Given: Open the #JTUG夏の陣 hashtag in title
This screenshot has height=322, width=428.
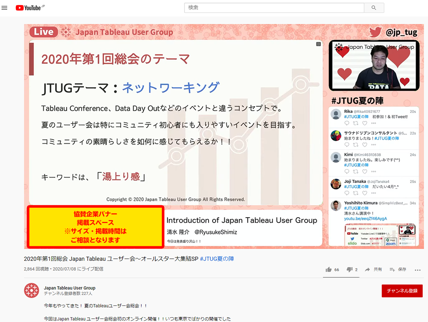Looking at the screenshot, I should point(217,259).
